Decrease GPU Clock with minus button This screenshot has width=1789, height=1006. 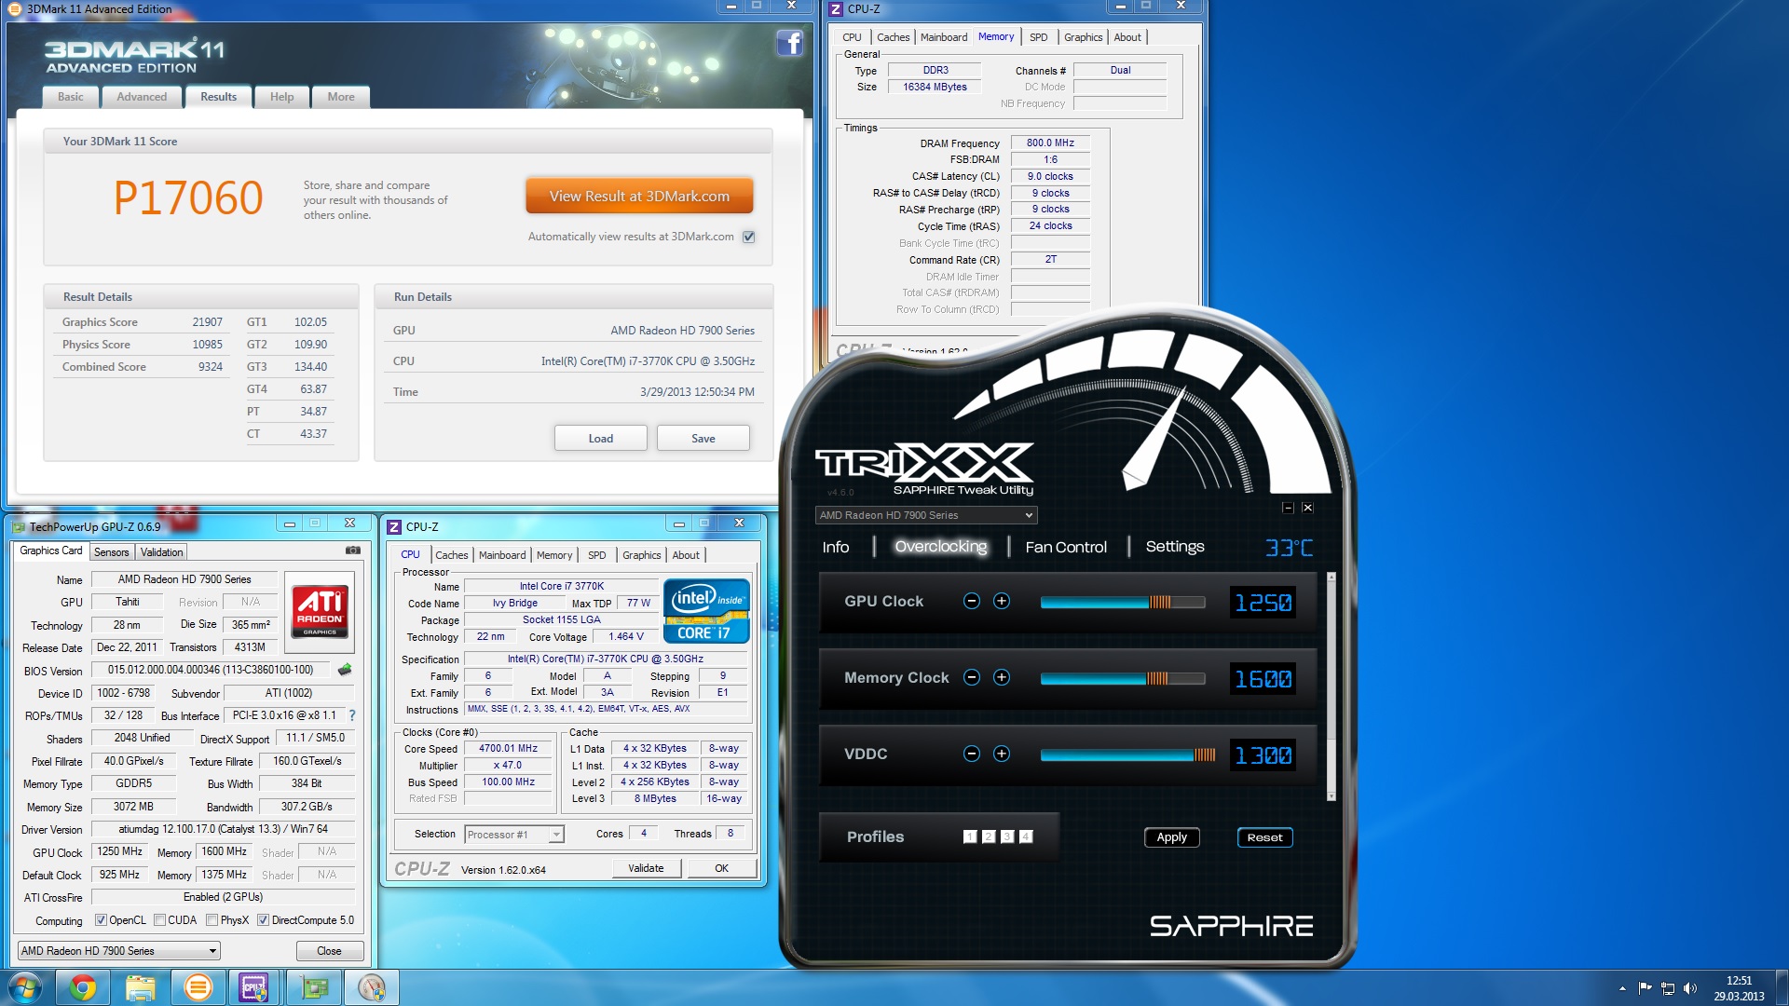pos(972,601)
